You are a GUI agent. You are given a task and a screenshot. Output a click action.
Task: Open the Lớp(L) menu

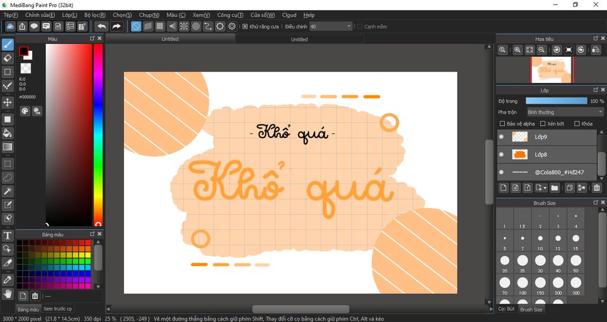[70, 15]
